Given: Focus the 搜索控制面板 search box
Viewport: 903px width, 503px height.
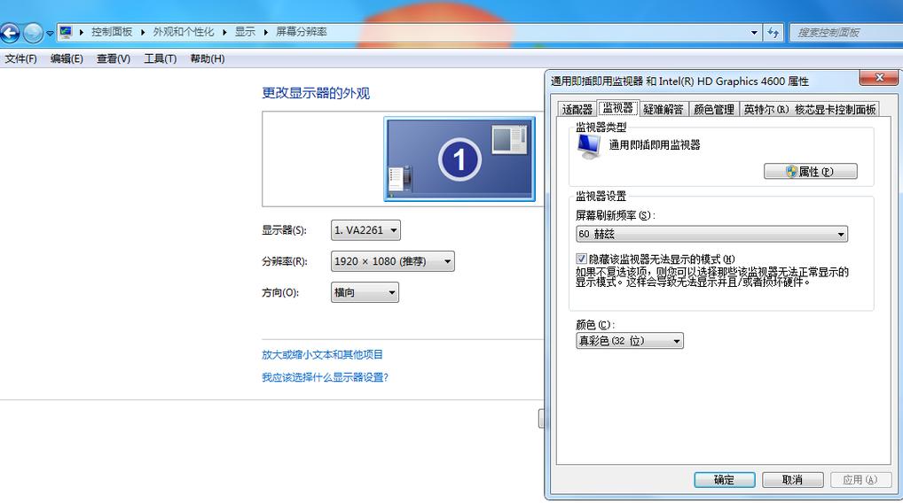Looking at the screenshot, I should 845,33.
